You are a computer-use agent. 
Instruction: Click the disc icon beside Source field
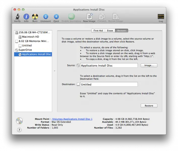pyautogui.click(x=78, y=65)
